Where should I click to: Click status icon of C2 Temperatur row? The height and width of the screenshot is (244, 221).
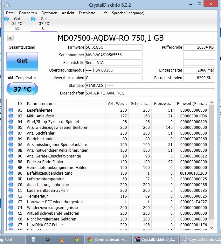[11, 196]
